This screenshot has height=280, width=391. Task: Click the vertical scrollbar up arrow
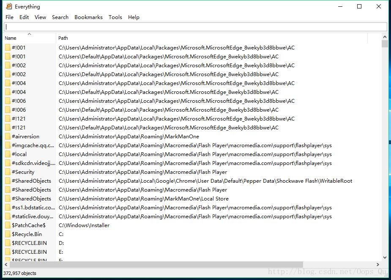(x=385, y=38)
